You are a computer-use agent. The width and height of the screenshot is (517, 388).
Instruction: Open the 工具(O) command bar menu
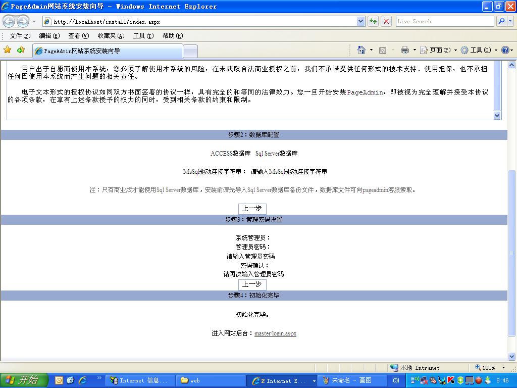coord(479,50)
